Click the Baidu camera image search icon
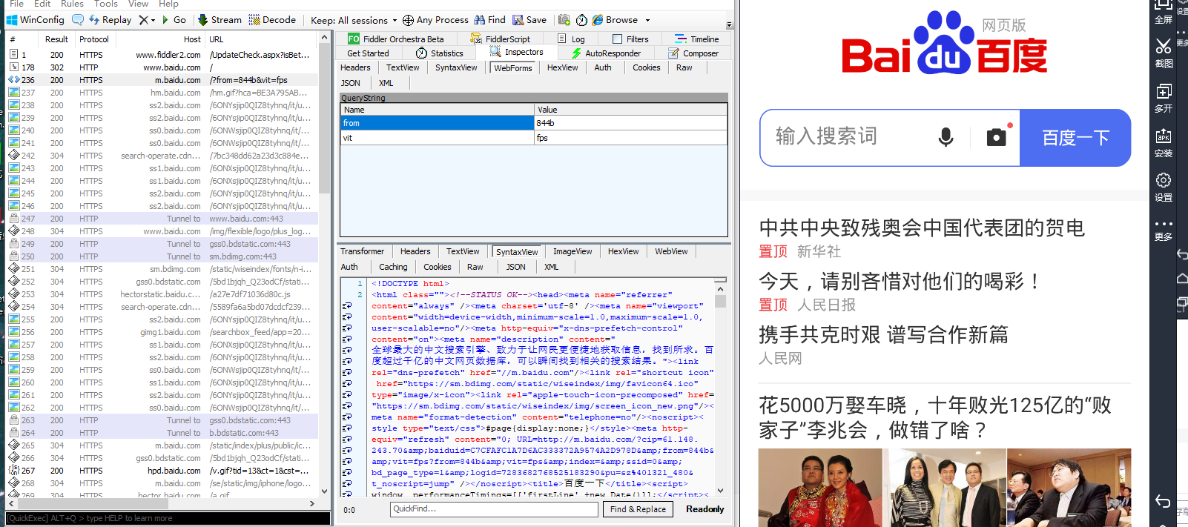Image resolution: width=1188 pixels, height=527 pixels. tap(997, 137)
